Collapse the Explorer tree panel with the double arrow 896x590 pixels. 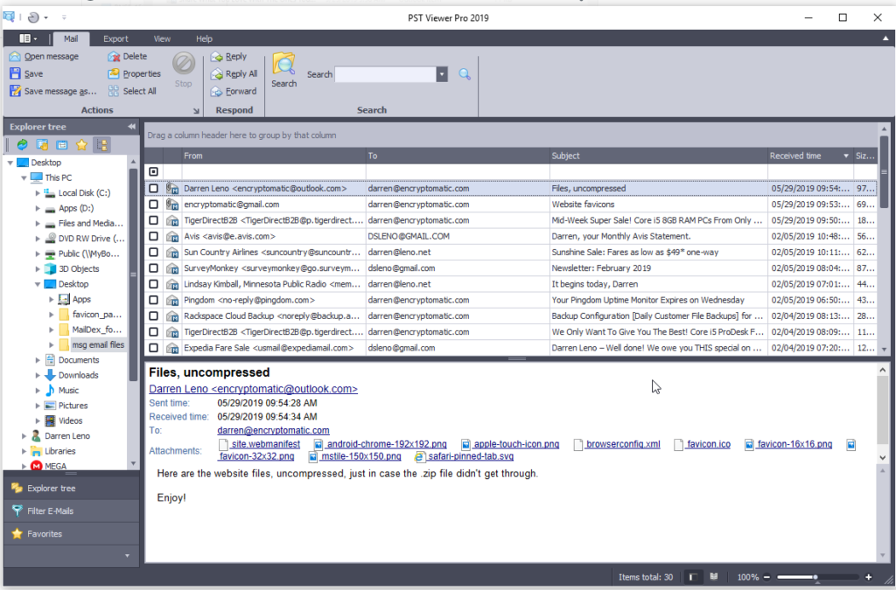tap(131, 127)
